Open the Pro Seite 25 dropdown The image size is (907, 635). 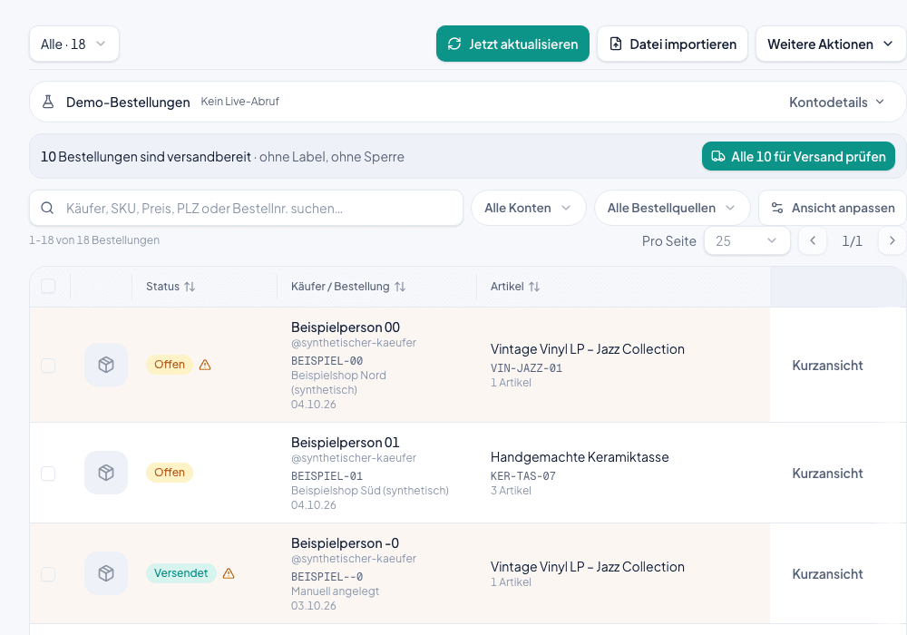746,240
